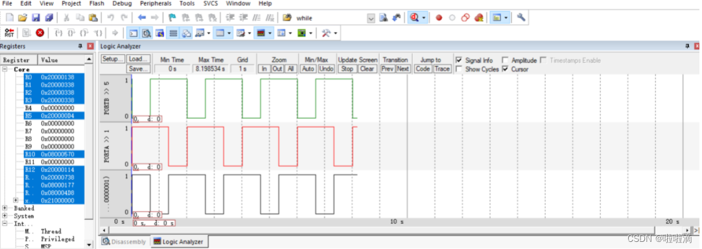Click Step Into braces icon

click(58, 32)
